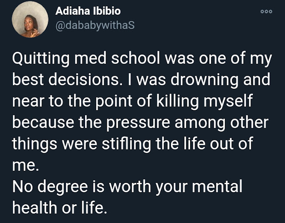The width and height of the screenshot is (285, 223).
Task: Click the word 'myself' in the tweet
Action: pyautogui.click(x=228, y=101)
